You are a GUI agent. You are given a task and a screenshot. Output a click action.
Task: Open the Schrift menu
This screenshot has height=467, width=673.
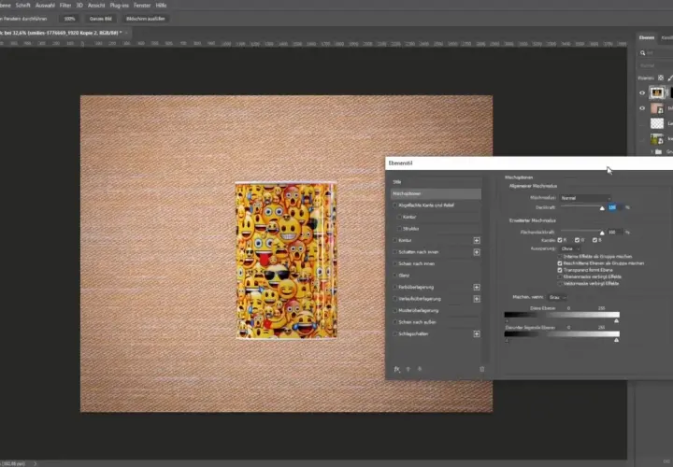point(22,6)
